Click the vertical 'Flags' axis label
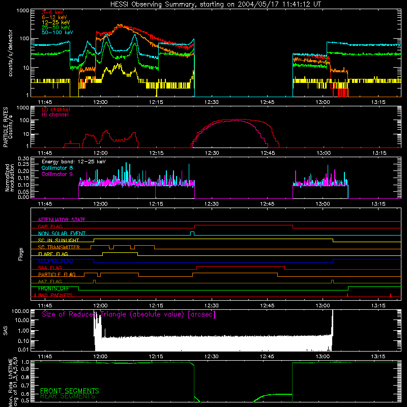This screenshot has width=407, height=407. tap(20, 254)
